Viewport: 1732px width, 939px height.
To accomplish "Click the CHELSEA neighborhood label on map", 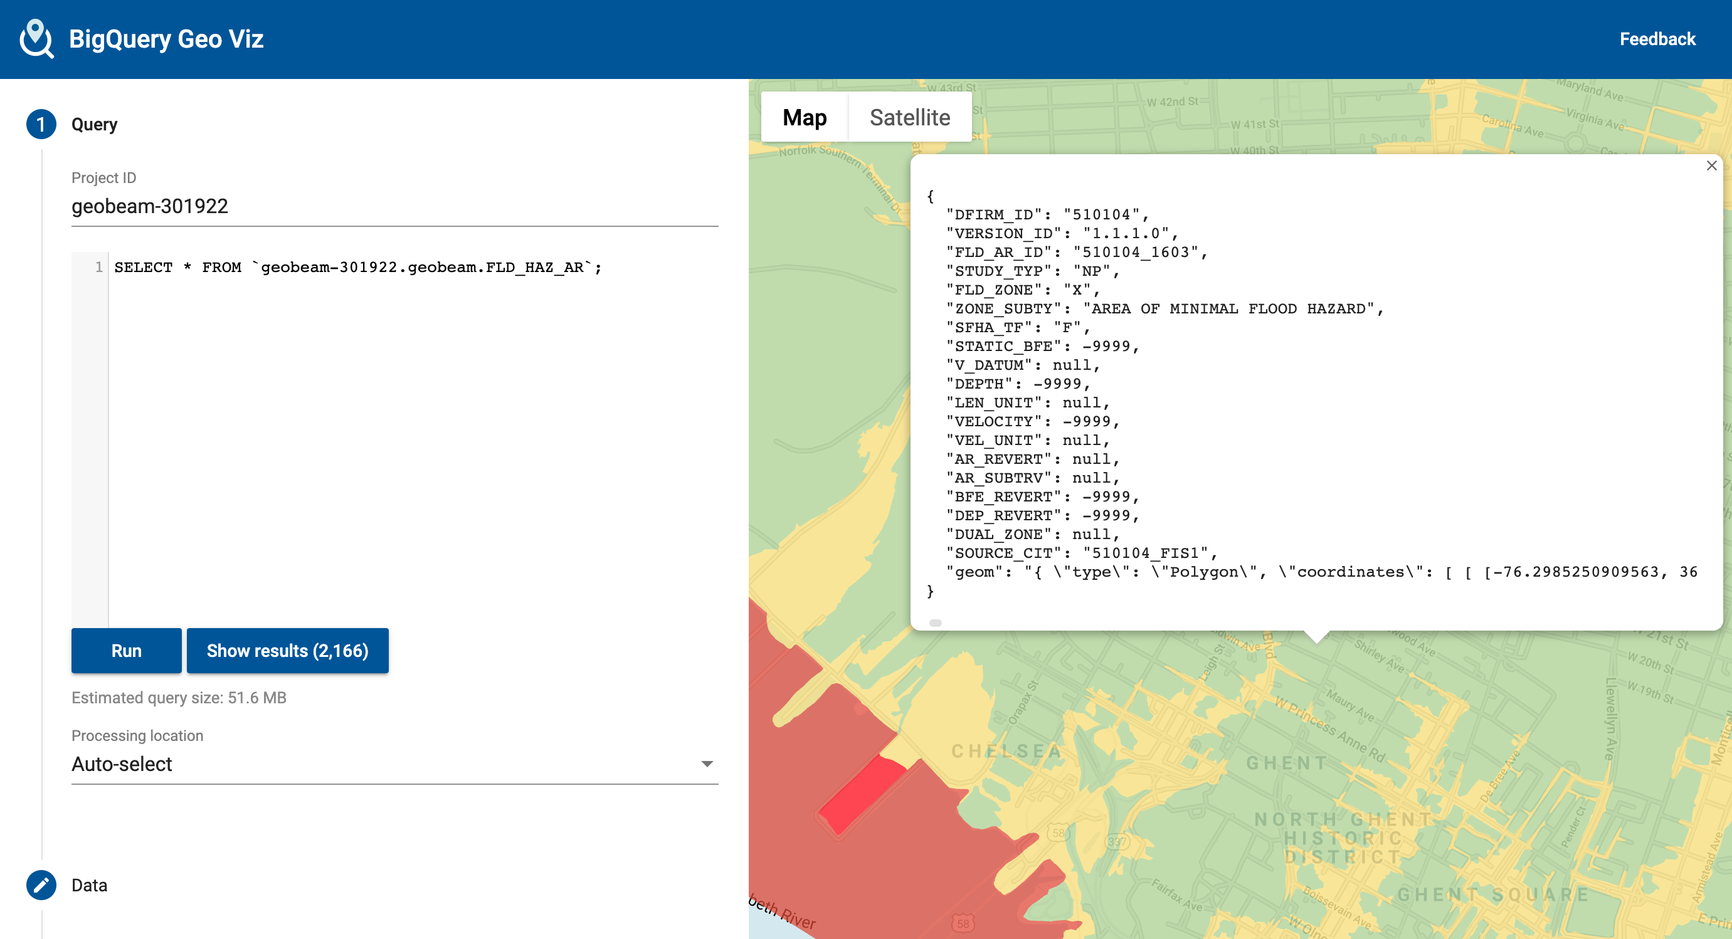I will (x=1006, y=751).
